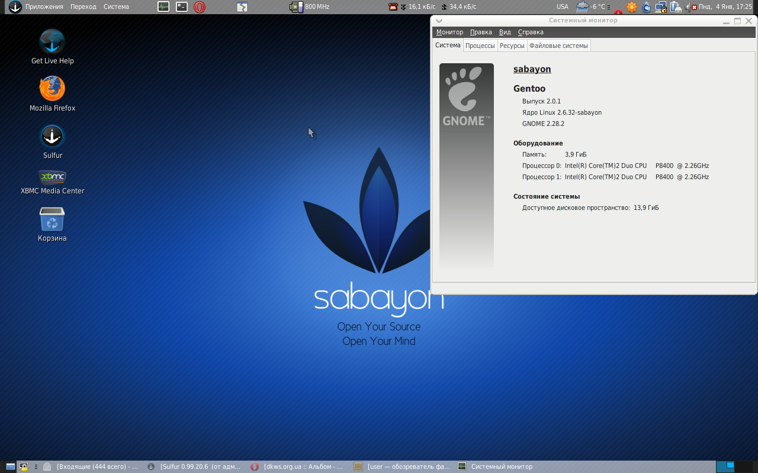Screen dimensions: 758x473
Task: Click the Show Desktop button in the bottom panel
Action: click(x=10, y=466)
